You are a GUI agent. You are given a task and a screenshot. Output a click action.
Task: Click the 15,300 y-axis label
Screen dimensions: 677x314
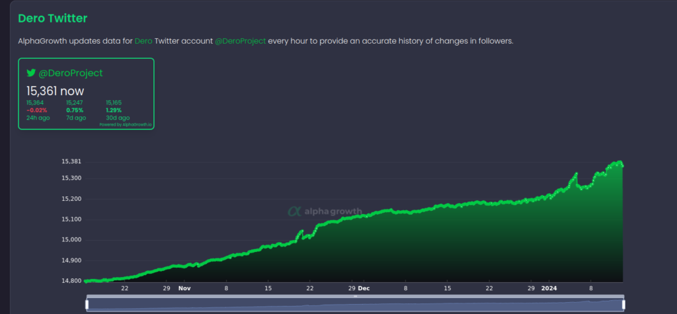tap(71, 178)
